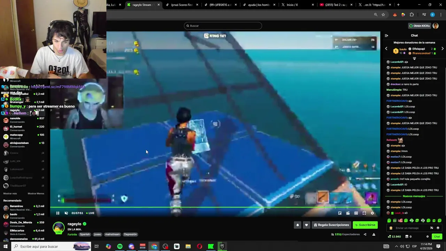Switch to (99+)JFBSKFJS TikTok tab
This screenshot has width=446, height=251.
pyautogui.click(x=221, y=5)
